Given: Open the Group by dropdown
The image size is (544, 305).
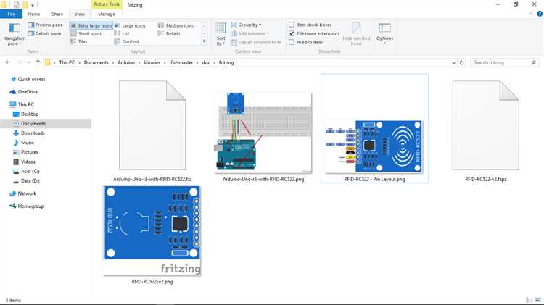Looking at the screenshot, I should pyautogui.click(x=247, y=25).
